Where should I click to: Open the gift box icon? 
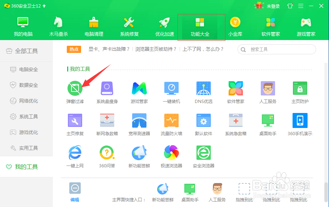pyautogui.click(x=259, y=6)
